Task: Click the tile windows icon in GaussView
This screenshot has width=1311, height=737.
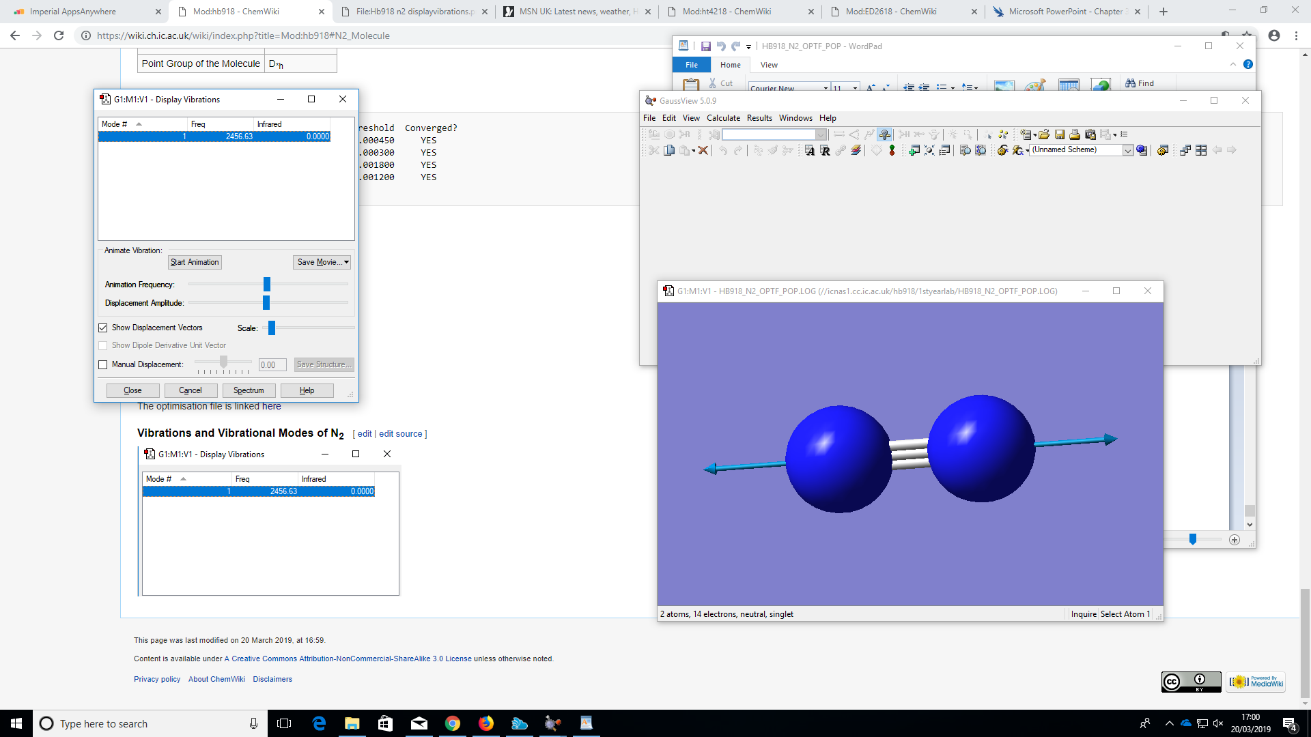Action: pyautogui.click(x=1201, y=150)
